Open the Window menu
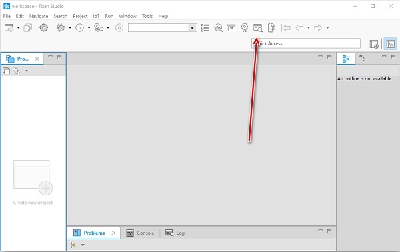This screenshot has height=252, width=400. pyautogui.click(x=127, y=16)
